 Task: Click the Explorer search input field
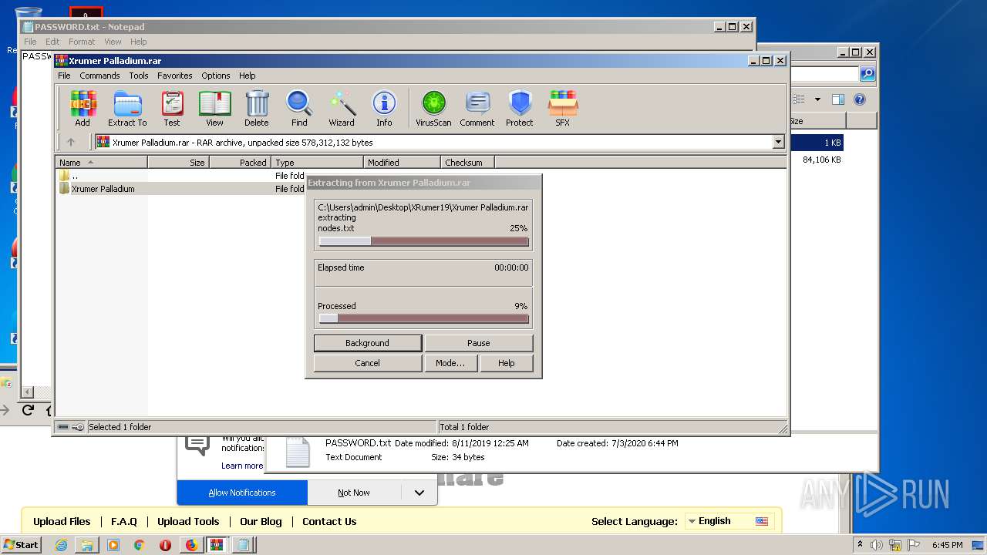click(824, 74)
